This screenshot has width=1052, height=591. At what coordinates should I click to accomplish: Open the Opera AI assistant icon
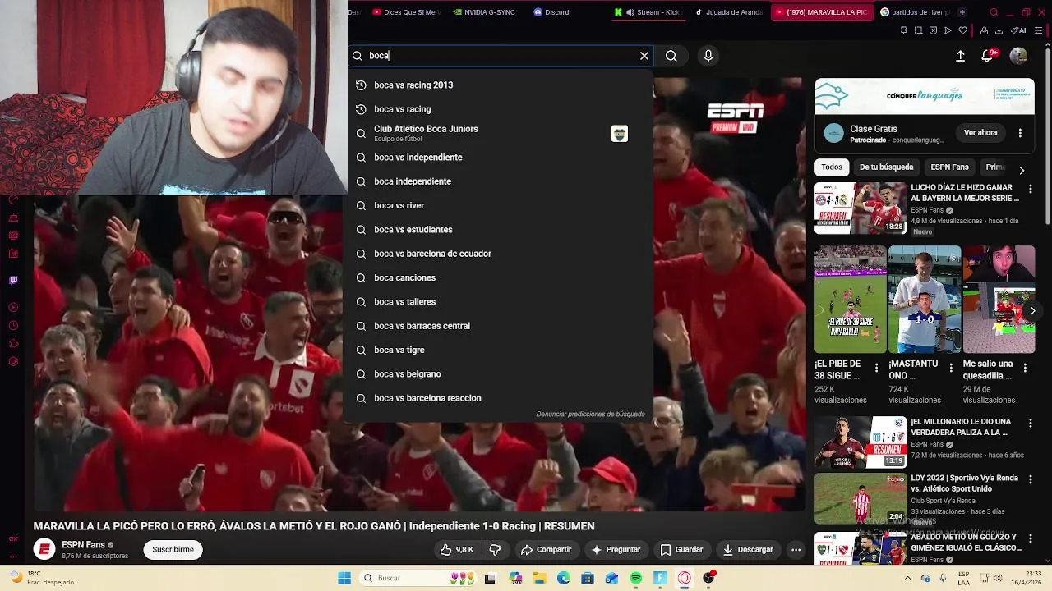click(1019, 31)
